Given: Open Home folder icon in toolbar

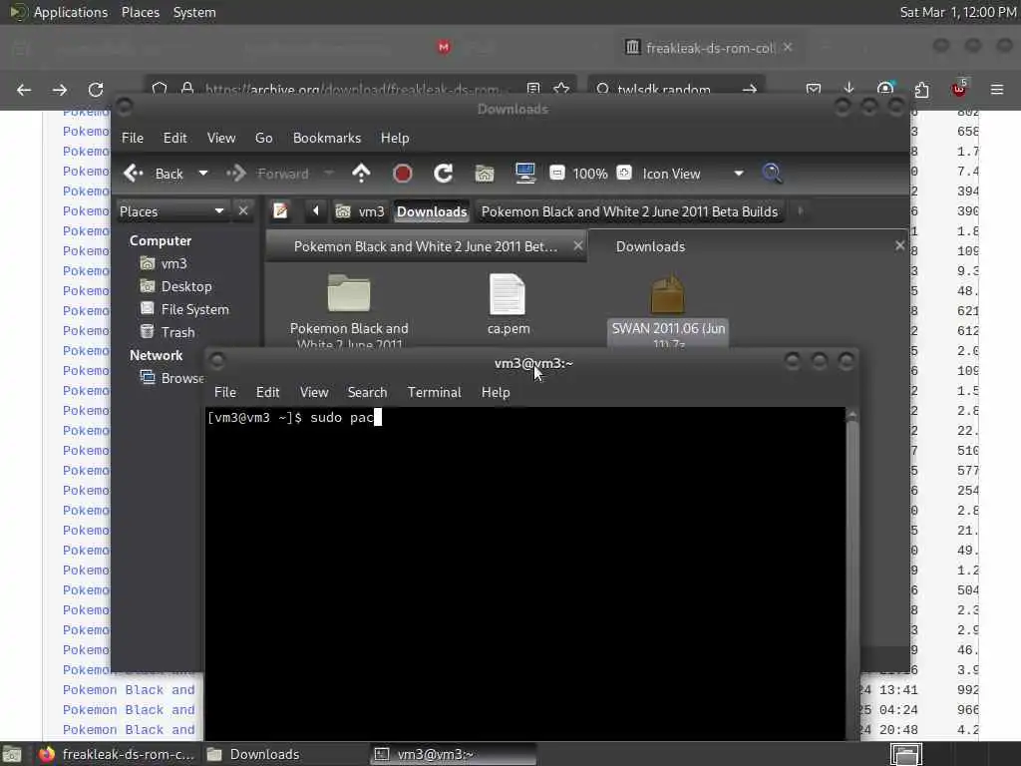Looking at the screenshot, I should pyautogui.click(x=484, y=174).
